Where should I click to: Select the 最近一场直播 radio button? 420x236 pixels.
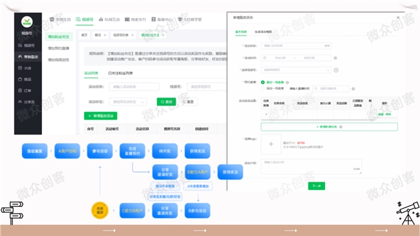[x=263, y=82]
